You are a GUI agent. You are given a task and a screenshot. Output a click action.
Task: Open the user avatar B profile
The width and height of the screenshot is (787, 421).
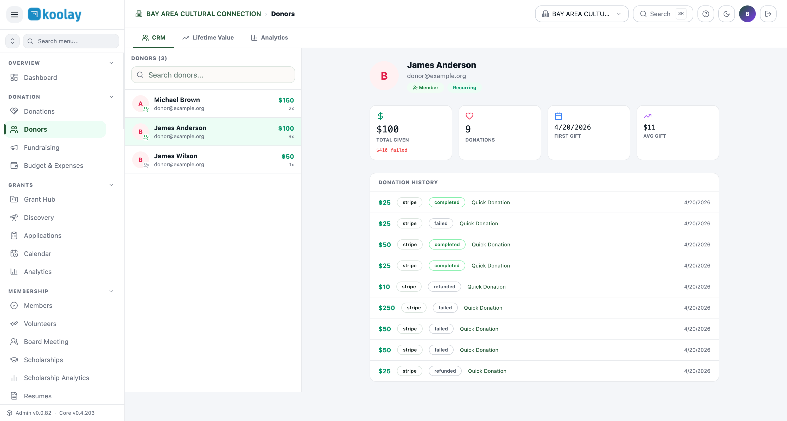coord(747,14)
